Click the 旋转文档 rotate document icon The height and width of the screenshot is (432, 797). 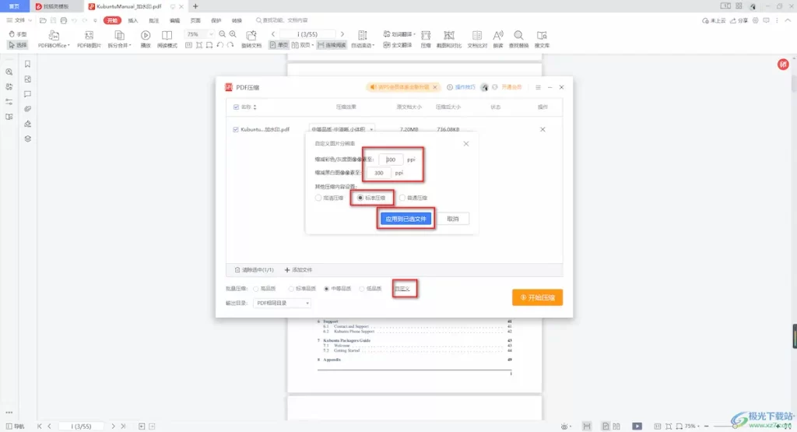[251, 36]
